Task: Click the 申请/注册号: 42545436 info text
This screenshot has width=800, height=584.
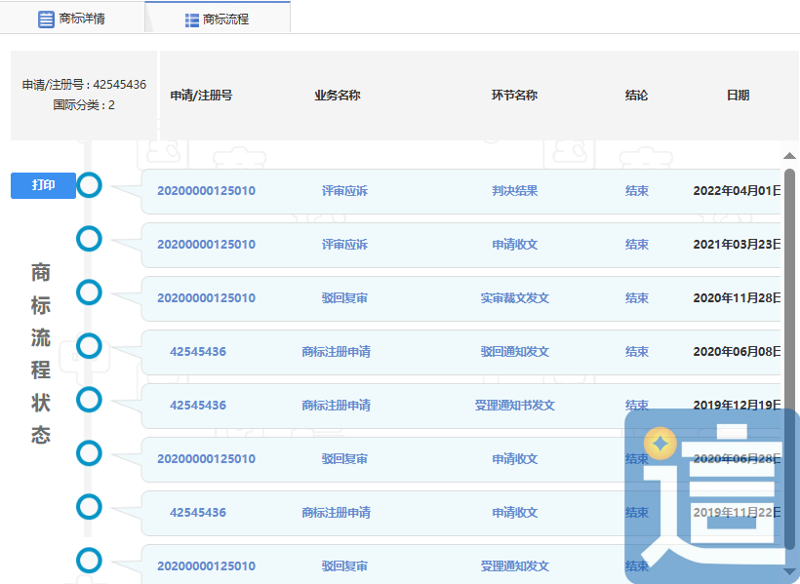Action: pos(84,85)
